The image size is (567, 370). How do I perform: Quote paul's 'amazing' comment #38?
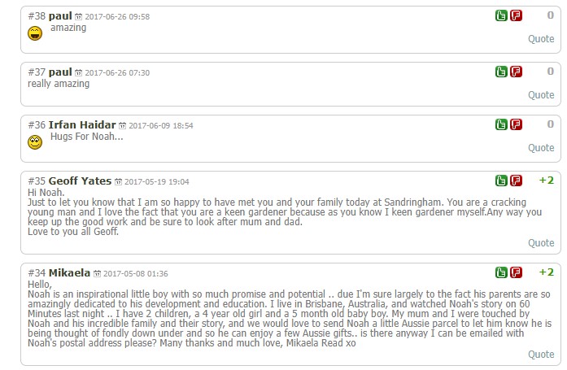[541, 39]
